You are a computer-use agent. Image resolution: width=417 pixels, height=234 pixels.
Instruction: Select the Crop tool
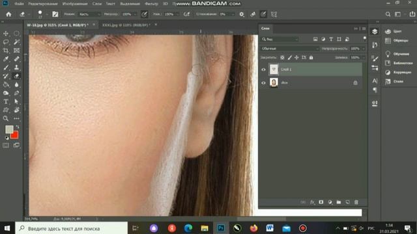6,51
